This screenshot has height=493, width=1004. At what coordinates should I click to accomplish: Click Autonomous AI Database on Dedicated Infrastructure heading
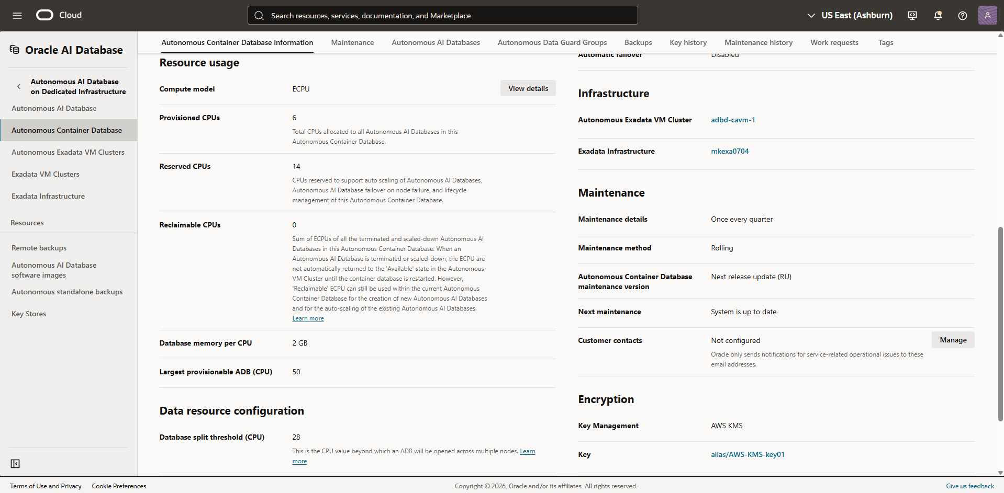point(78,86)
